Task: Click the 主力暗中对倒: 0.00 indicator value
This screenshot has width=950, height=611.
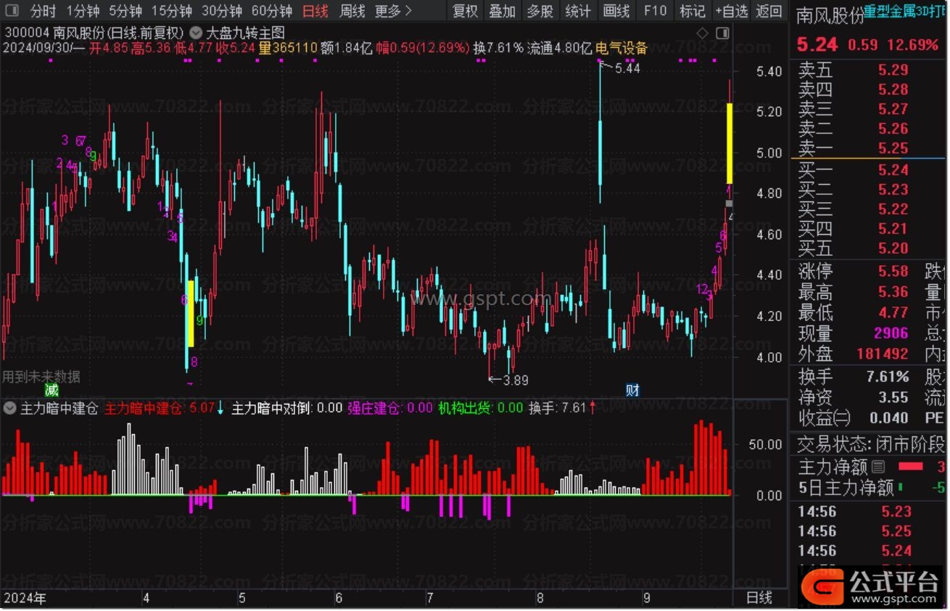Action: point(286,408)
